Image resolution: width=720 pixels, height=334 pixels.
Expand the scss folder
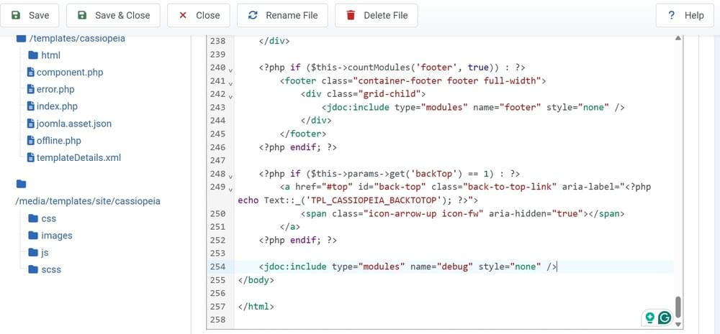51,269
